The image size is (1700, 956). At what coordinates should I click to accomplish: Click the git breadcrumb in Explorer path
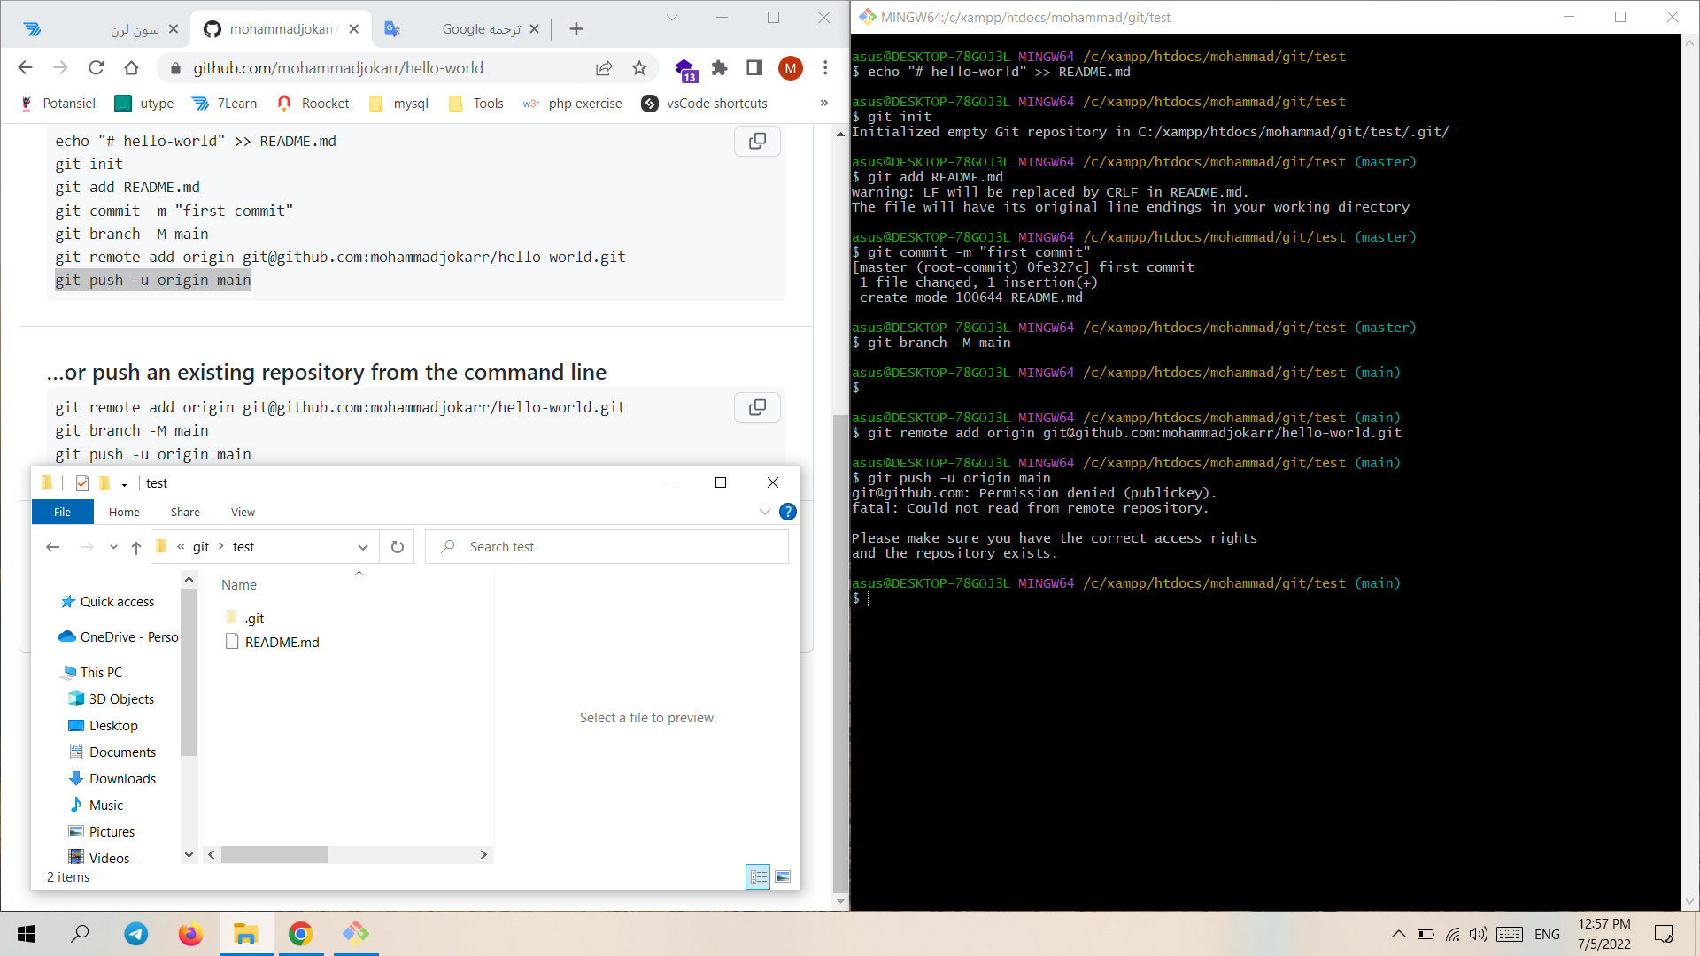point(201,547)
